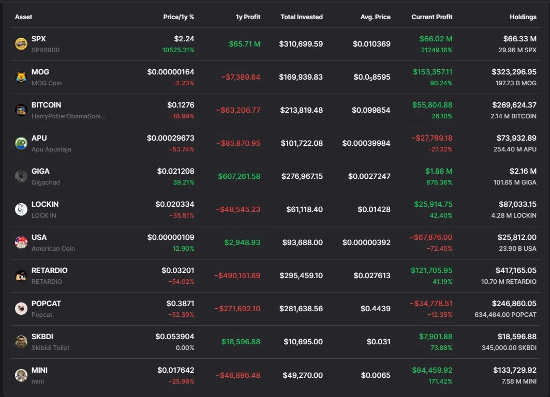This screenshot has width=550, height=397.
Task: Select the HarryPotterObamaSonic BITCOIN token icon
Action: [x=21, y=110]
